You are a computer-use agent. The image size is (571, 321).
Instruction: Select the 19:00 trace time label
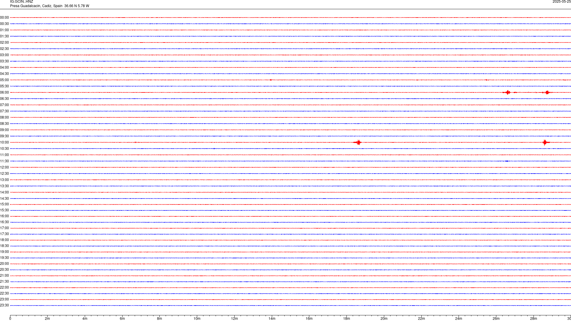4,252
